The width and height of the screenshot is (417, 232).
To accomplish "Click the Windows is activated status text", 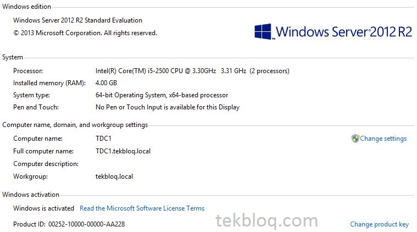I will 43,208.
